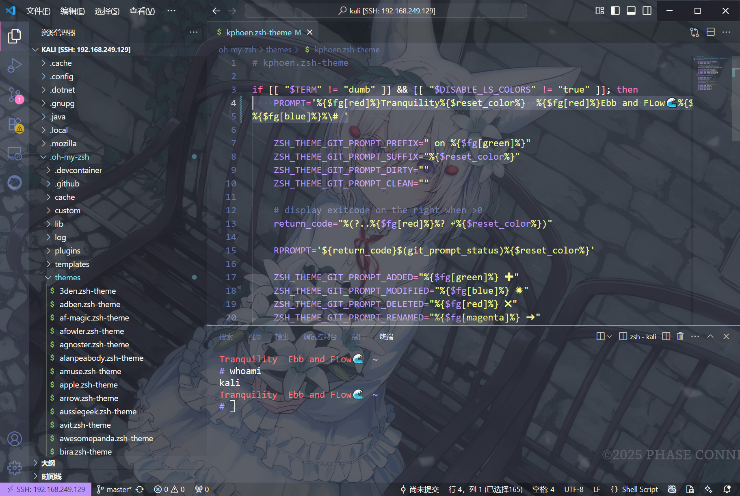Open the agnoster.zsh-theme file
This screenshot has width=740, height=496.
tap(118, 344)
